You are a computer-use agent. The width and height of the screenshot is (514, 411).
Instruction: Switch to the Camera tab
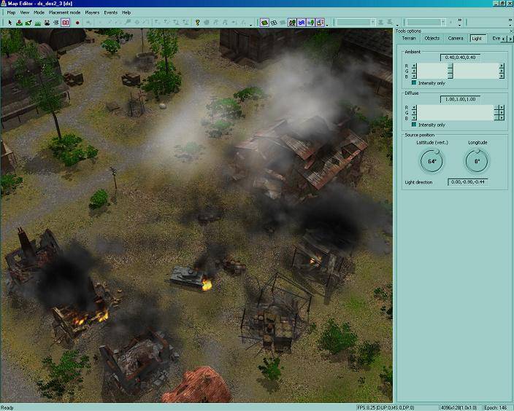tap(456, 38)
